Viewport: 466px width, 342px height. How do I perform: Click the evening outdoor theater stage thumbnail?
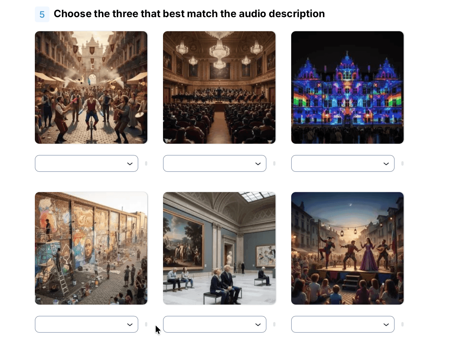coord(347,248)
